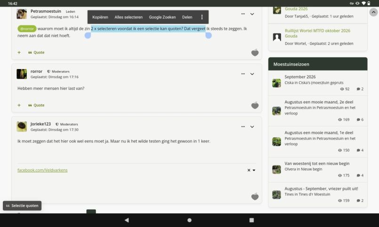This screenshot has height=227, width=379.
Task: Click Geplaatst: Dinsdag om 16:14 timestamp
Action: [55, 17]
